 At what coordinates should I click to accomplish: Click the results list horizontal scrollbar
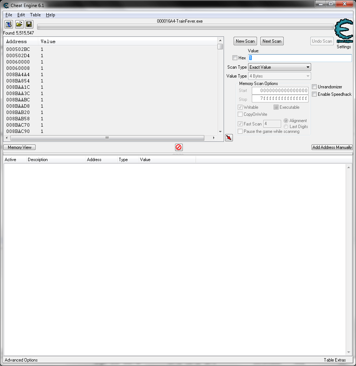(x=107, y=138)
